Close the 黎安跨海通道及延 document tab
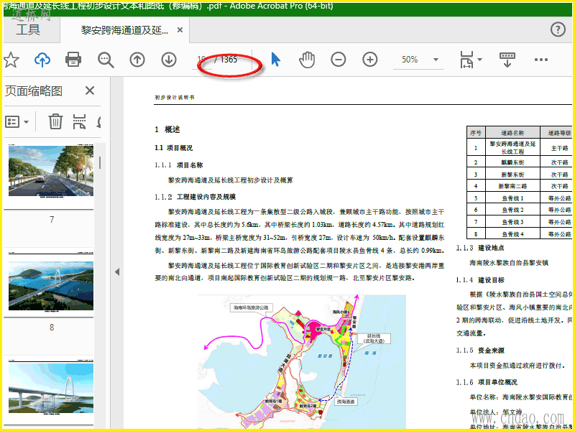Image resolution: width=575 pixels, height=431 pixels. point(180,31)
